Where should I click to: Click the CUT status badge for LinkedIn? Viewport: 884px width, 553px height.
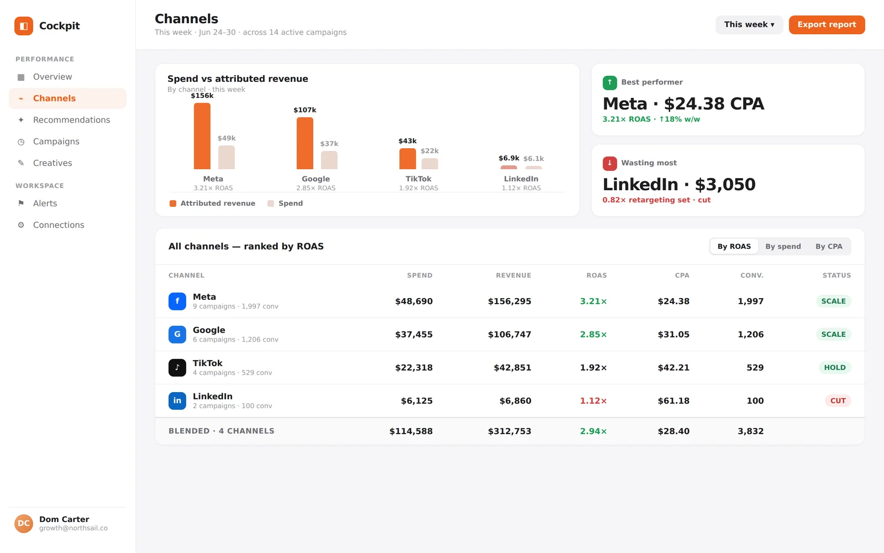click(838, 401)
